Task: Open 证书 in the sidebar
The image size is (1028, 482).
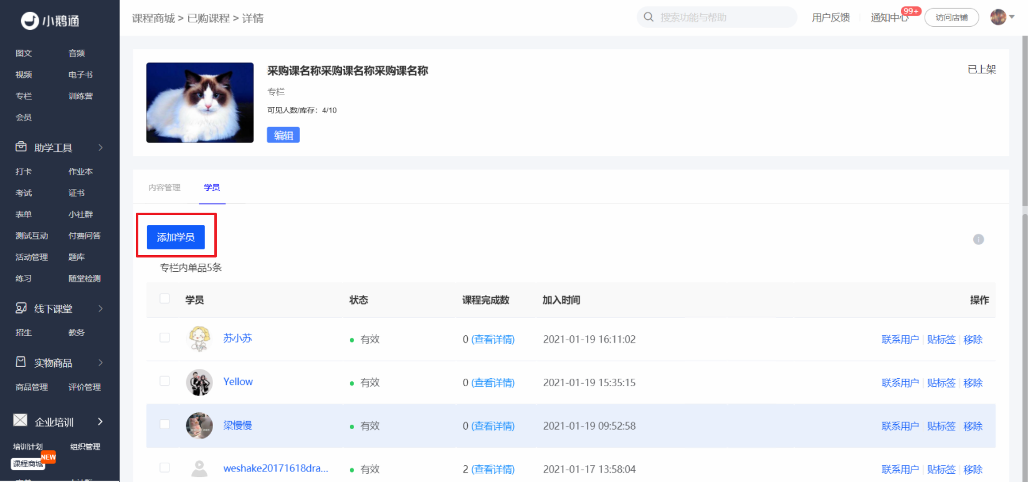Action: pos(77,193)
